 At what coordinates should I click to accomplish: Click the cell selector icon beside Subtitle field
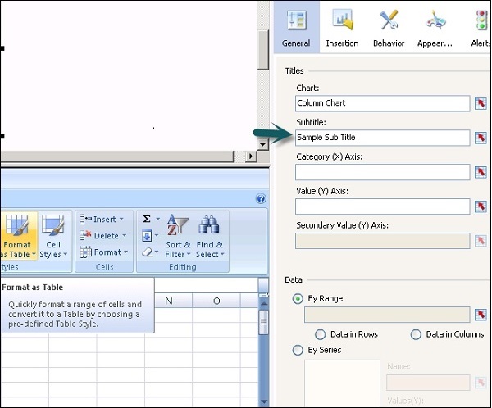click(x=481, y=138)
